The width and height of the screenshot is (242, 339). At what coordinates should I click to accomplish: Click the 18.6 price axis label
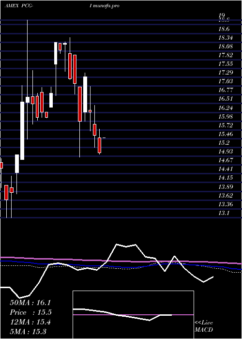pyautogui.click(x=224, y=29)
